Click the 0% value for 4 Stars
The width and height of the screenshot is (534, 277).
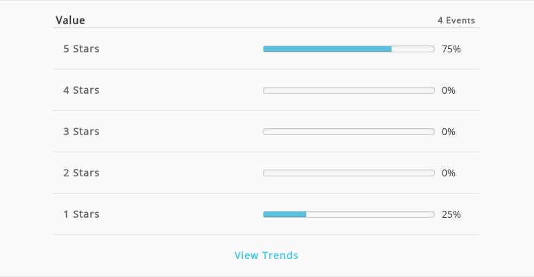tap(449, 90)
